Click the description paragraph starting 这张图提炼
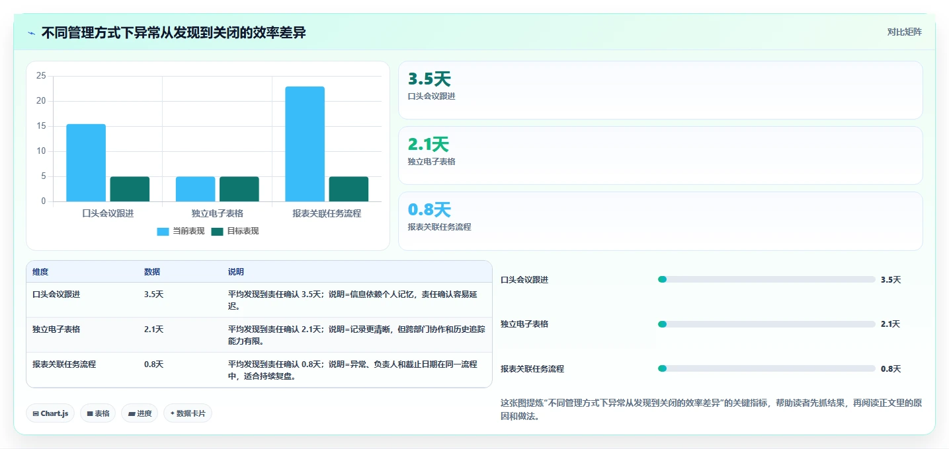 coord(711,409)
